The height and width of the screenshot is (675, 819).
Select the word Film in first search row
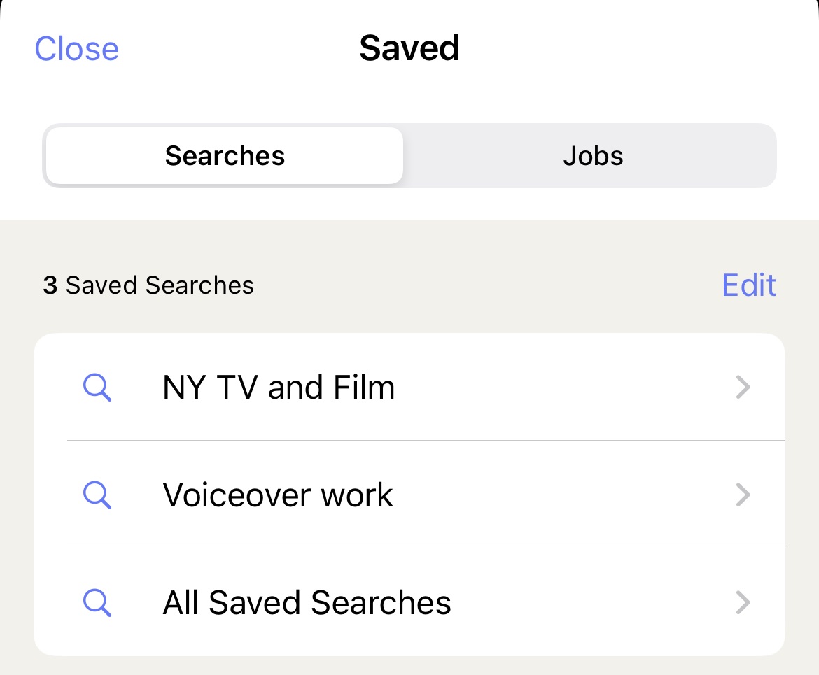363,388
